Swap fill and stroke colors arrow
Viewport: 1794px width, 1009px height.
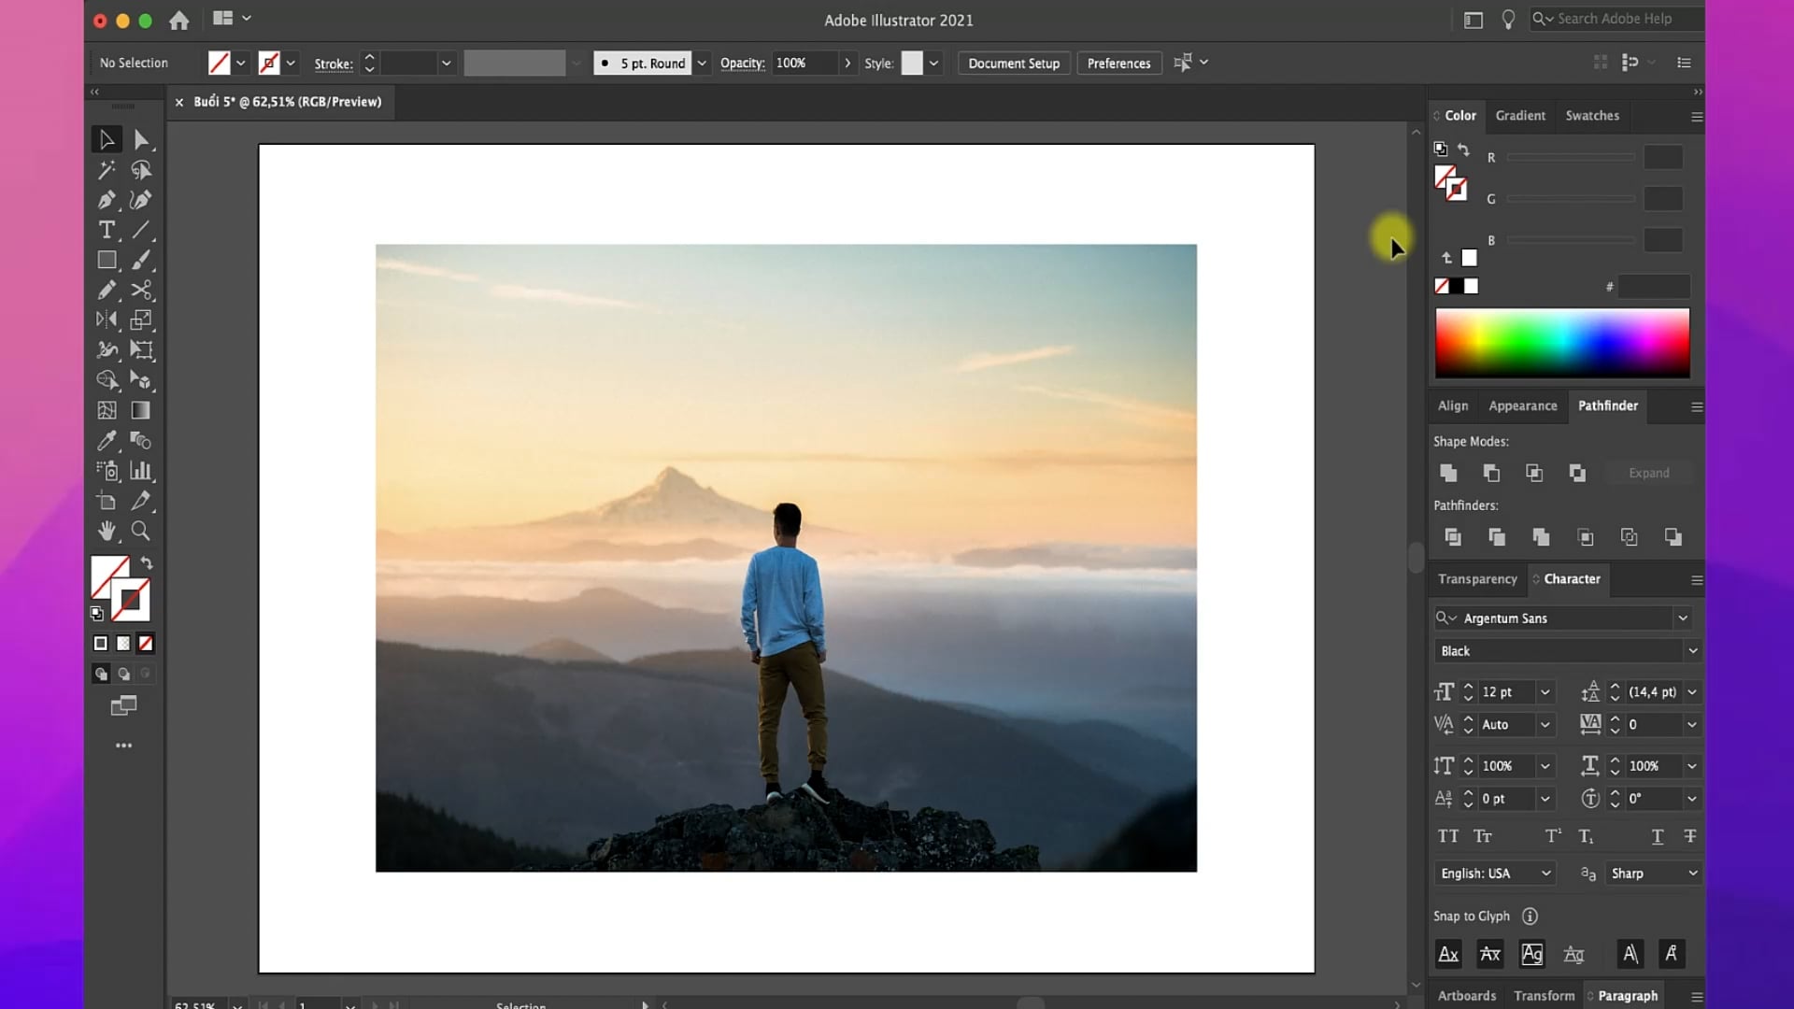point(147,562)
